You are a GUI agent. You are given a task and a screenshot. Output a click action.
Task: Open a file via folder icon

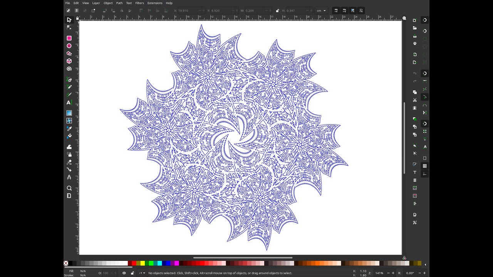(x=415, y=28)
